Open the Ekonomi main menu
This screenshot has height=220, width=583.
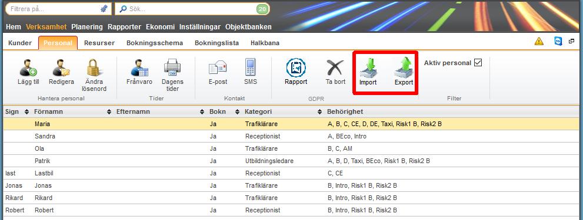click(160, 27)
